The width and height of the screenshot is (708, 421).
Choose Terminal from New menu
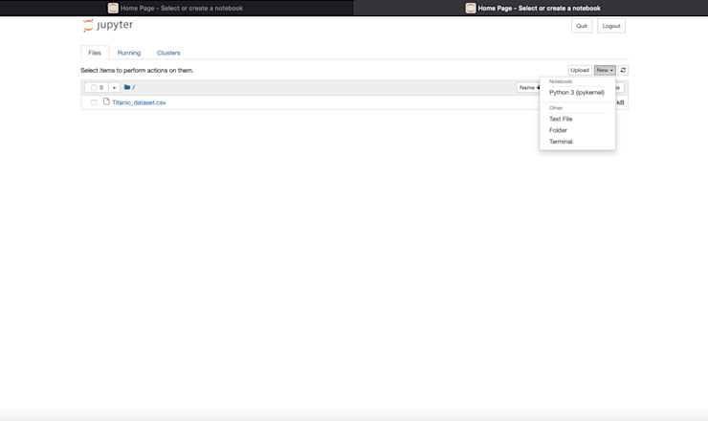tap(577, 142)
